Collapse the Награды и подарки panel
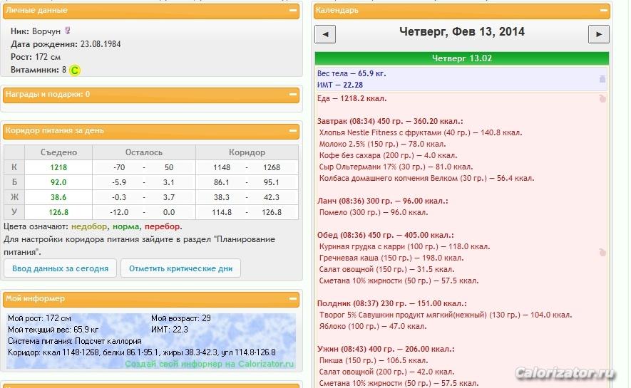This screenshot has width=631, height=388. 293,95
